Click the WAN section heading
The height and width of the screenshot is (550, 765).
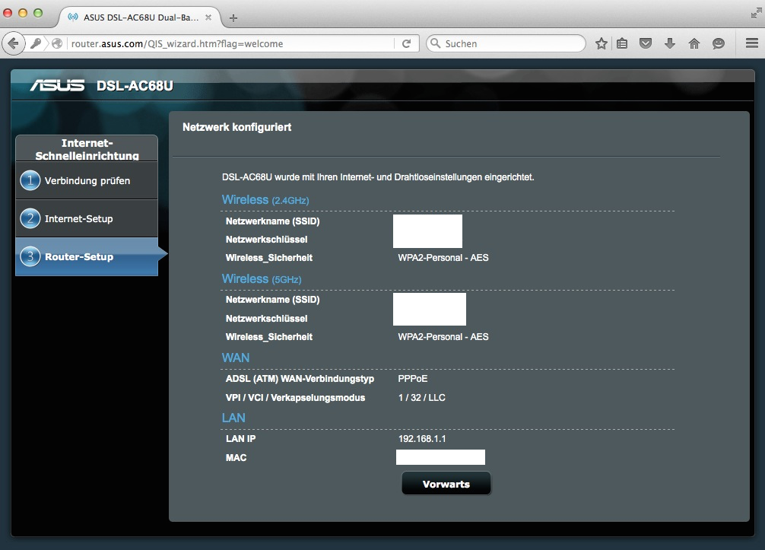coord(236,358)
